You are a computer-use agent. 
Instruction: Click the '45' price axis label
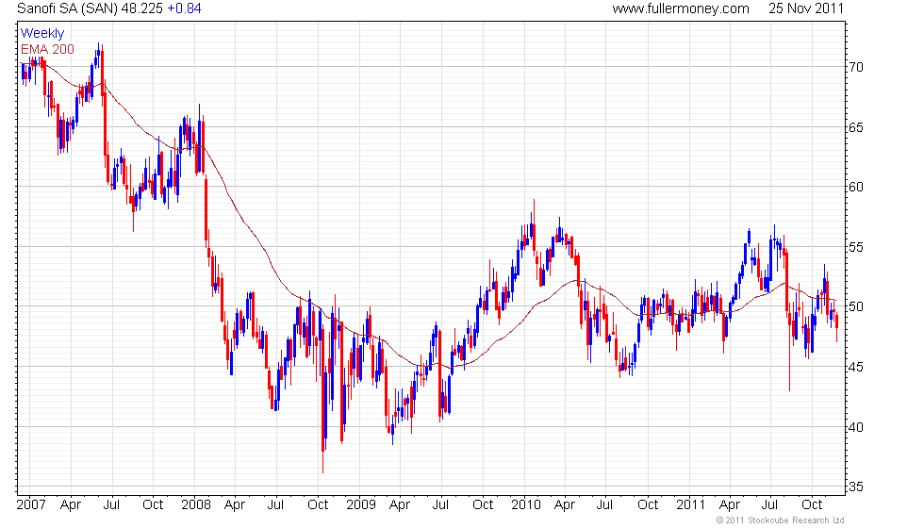pyautogui.click(x=856, y=367)
